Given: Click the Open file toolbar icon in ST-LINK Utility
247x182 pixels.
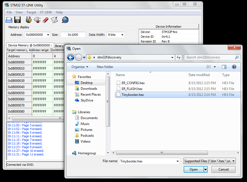Looking at the screenshot, I should 9,20.
